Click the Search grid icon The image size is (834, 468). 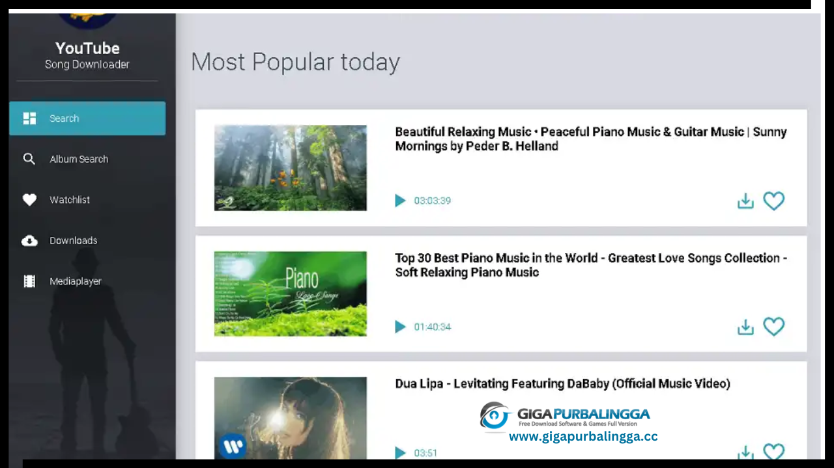[29, 118]
